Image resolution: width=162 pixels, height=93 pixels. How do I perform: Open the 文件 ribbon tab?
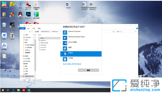[x=22, y=28]
